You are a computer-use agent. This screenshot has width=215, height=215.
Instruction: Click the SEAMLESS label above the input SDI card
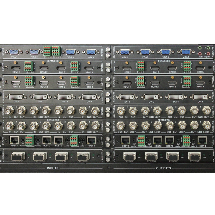(53, 120)
